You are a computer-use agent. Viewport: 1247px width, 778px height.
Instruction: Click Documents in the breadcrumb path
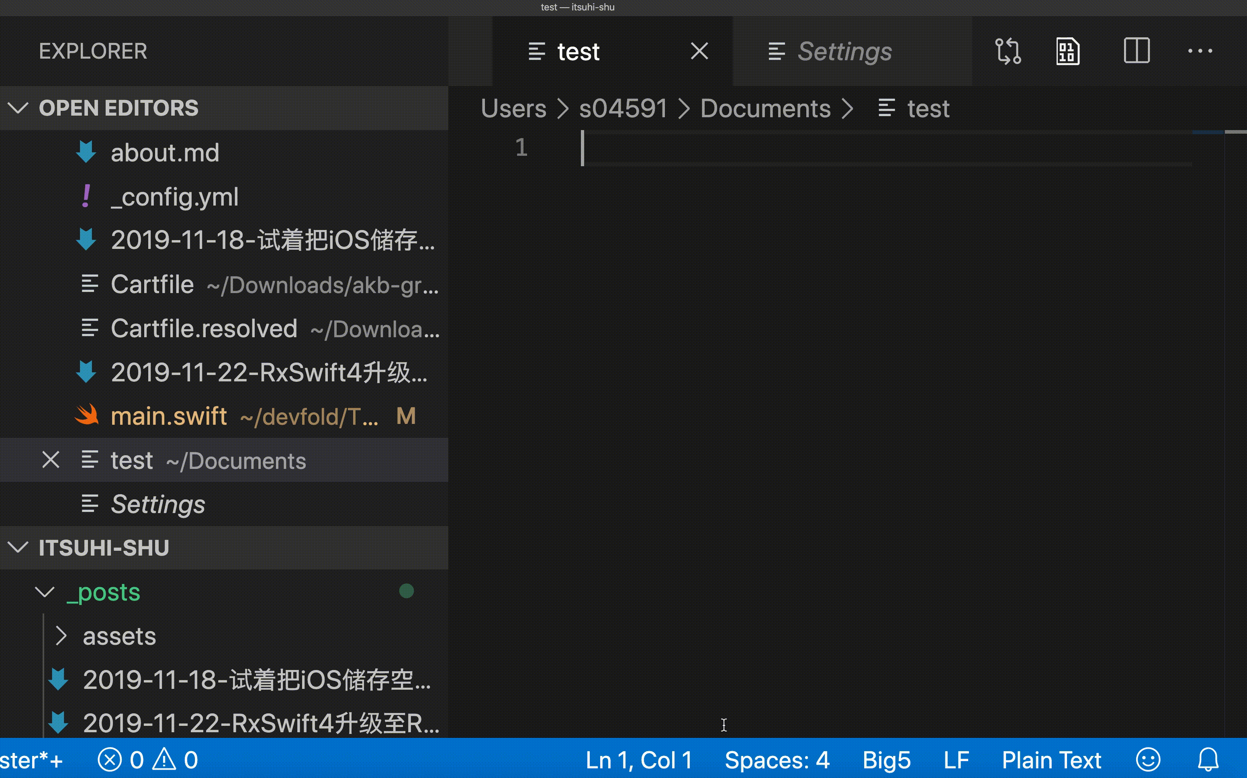(765, 108)
